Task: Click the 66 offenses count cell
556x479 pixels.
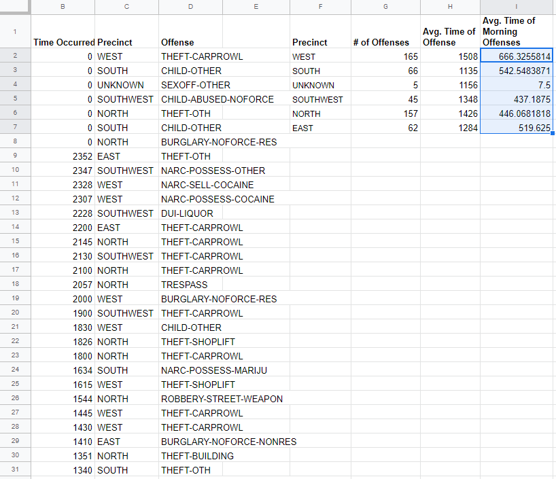Action: click(x=385, y=70)
